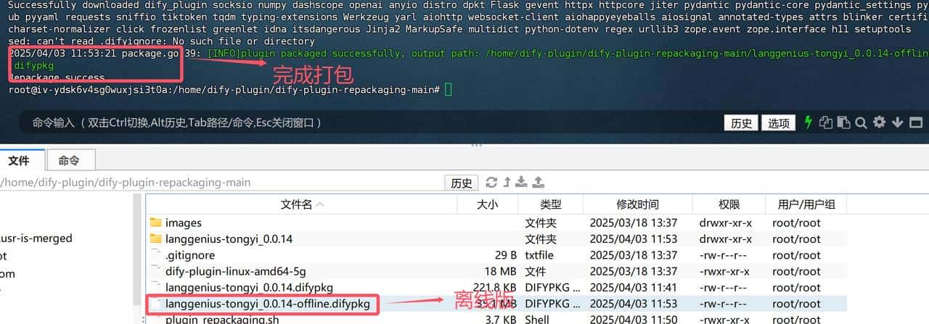The height and width of the screenshot is (324, 929).
Task: Click the refresh icon beside path history
Action: click(491, 183)
